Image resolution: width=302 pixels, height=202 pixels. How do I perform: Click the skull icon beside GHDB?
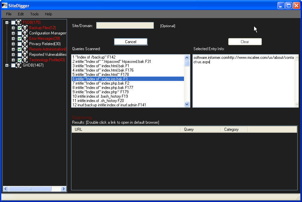pyautogui.click(x=18, y=65)
